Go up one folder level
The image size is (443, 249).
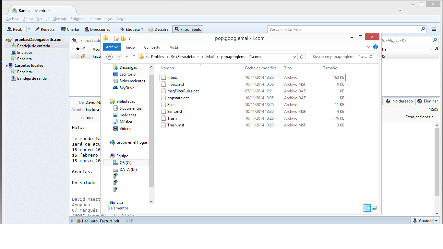pos(134,57)
